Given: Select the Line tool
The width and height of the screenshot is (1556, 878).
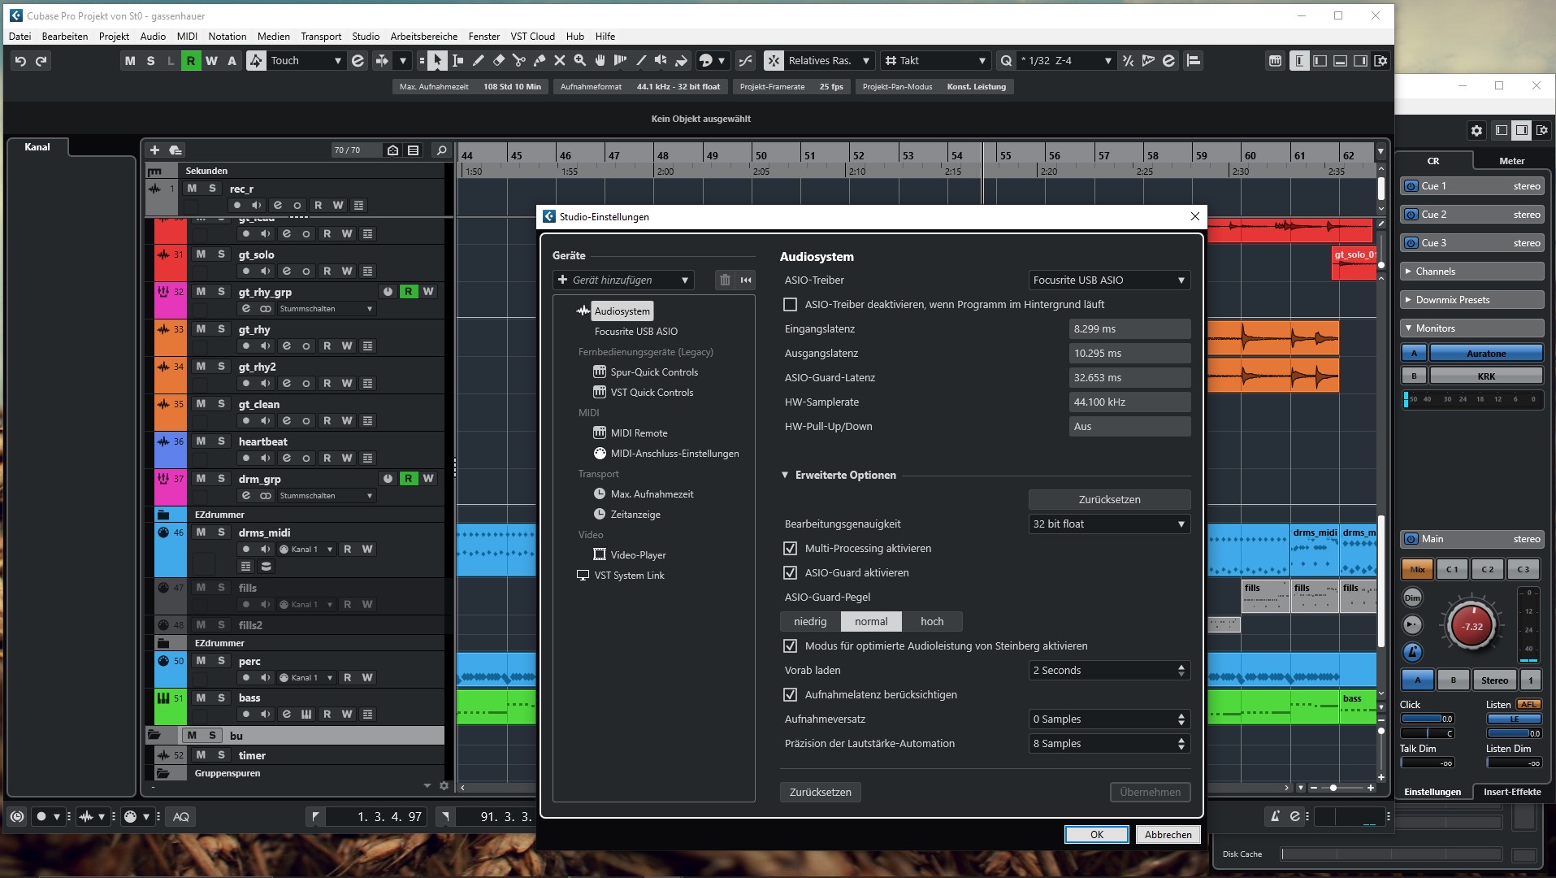Looking at the screenshot, I should click(x=641, y=61).
